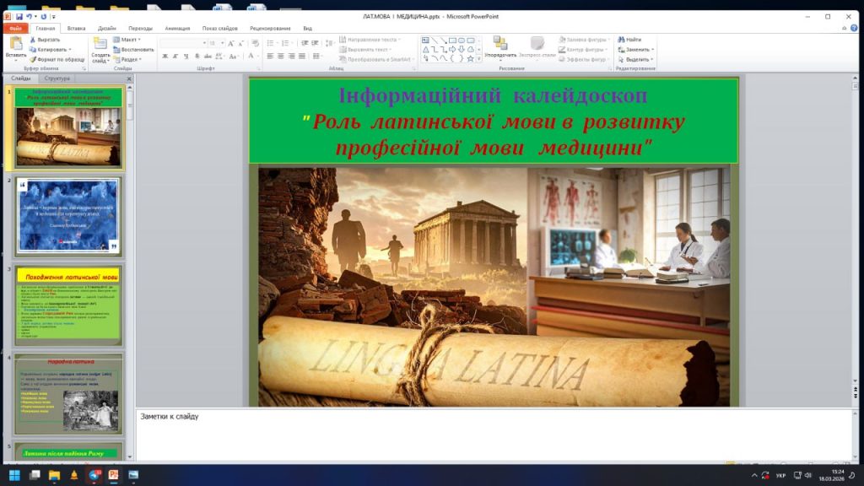Open the Select (Выделить) dropdown
This screenshot has height=486, width=864.
636,59
